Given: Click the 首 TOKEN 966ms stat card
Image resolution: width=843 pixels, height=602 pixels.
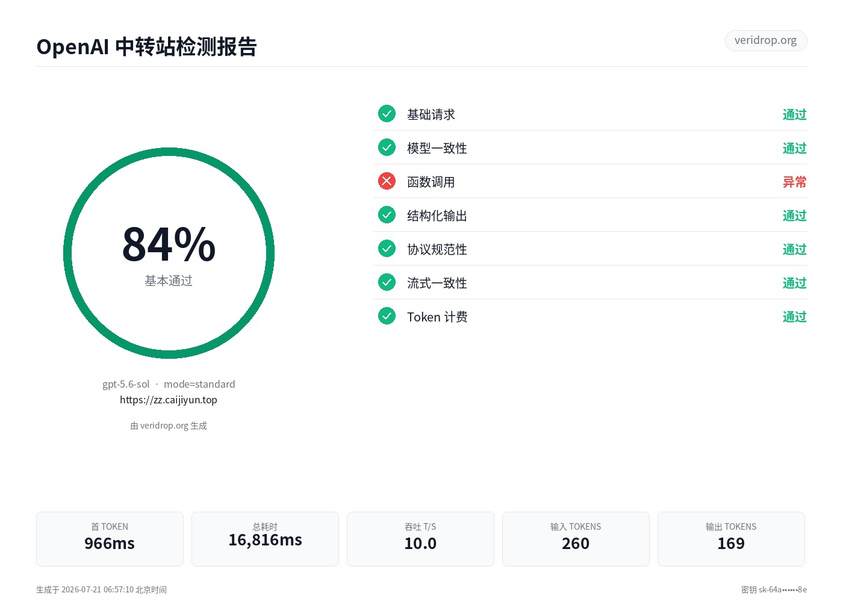Looking at the screenshot, I should [x=110, y=539].
